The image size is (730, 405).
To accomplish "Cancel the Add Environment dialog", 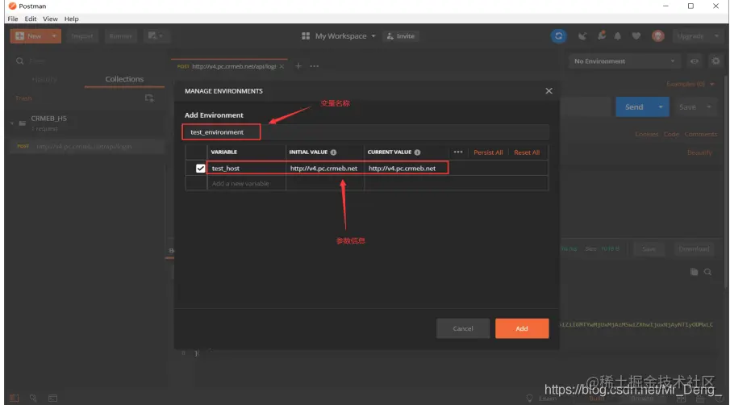I will pos(463,328).
